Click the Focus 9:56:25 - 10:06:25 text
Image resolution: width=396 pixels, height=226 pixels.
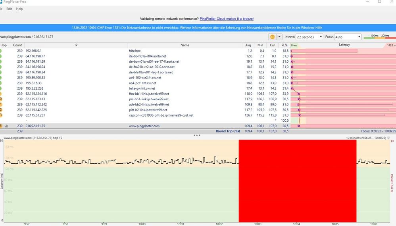[378, 131]
